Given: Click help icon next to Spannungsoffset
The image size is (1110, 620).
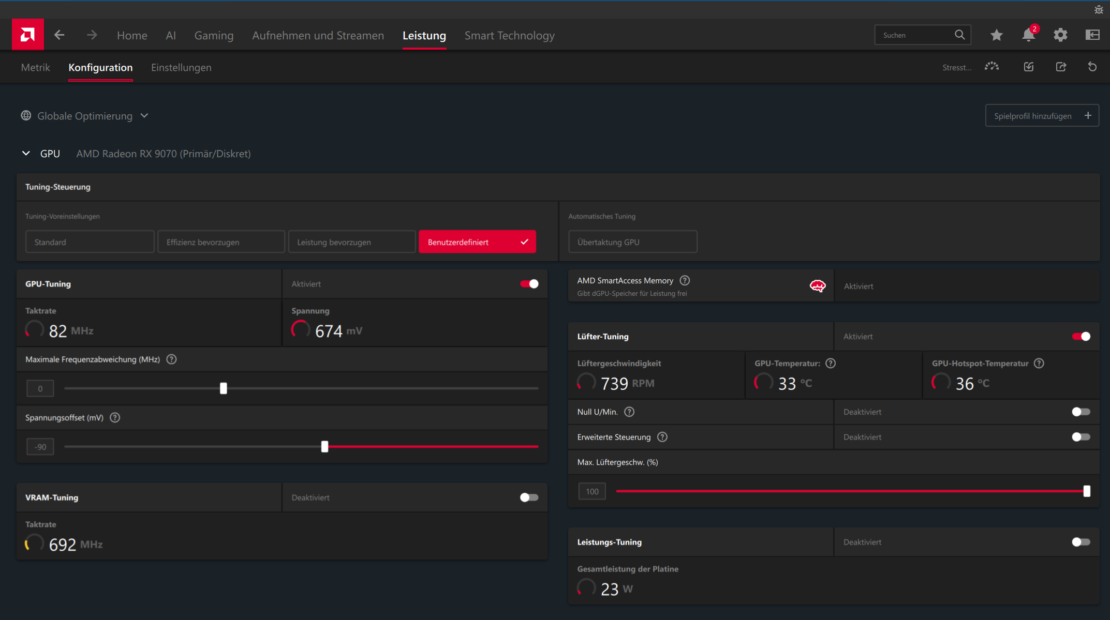Looking at the screenshot, I should tap(115, 417).
